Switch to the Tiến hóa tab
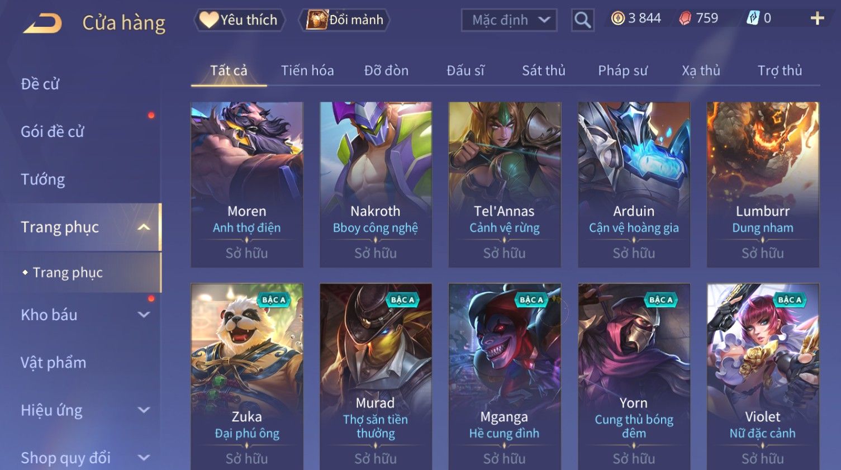This screenshot has width=841, height=470. [307, 70]
